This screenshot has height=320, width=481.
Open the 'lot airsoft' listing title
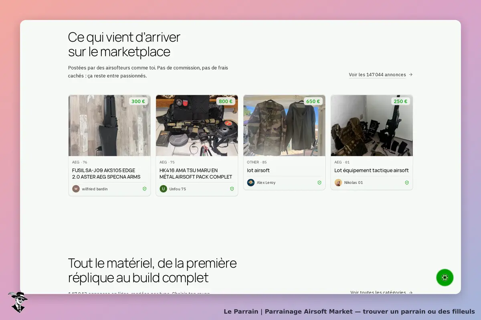(x=258, y=170)
